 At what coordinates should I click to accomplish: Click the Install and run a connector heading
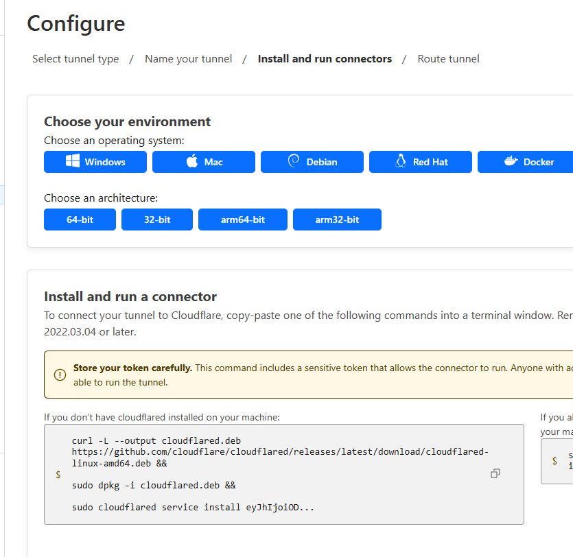click(130, 296)
